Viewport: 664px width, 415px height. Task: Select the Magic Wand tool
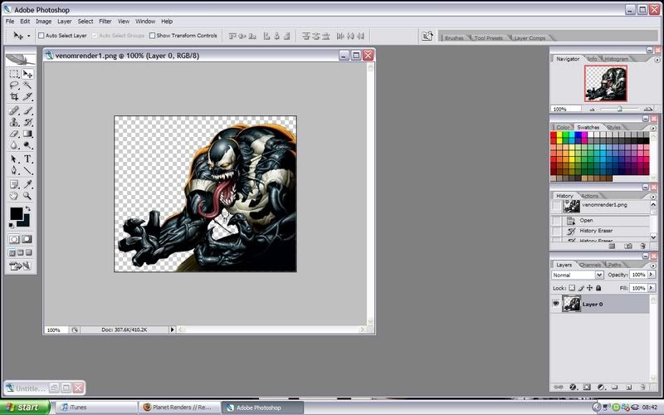27,85
